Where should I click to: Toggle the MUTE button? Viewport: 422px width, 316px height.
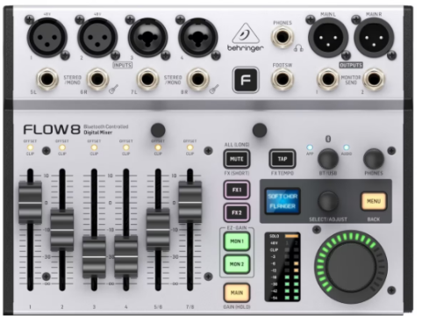(x=237, y=159)
